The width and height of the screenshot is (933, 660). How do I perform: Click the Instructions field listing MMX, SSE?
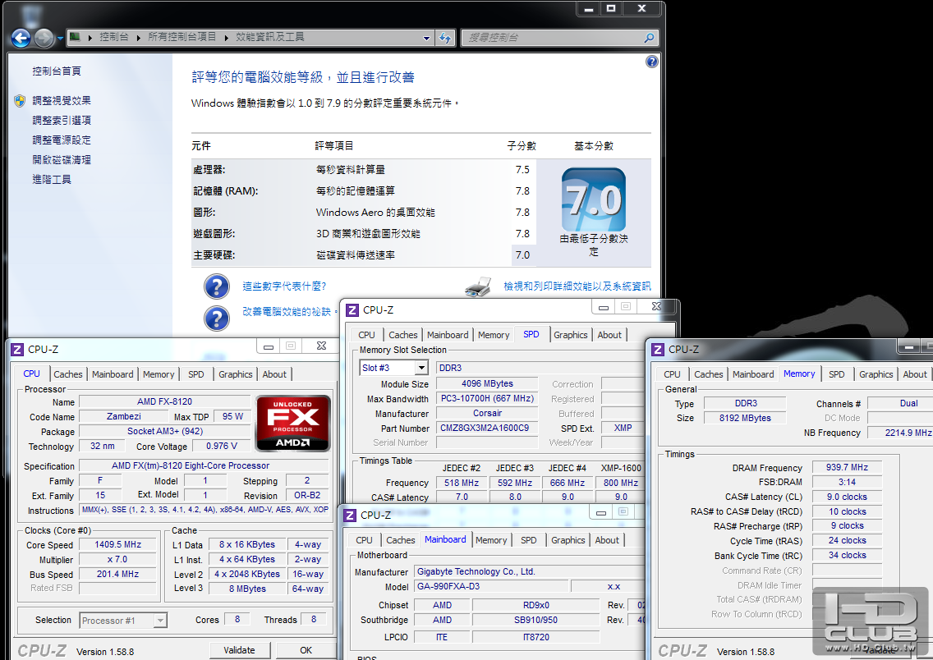(x=204, y=510)
